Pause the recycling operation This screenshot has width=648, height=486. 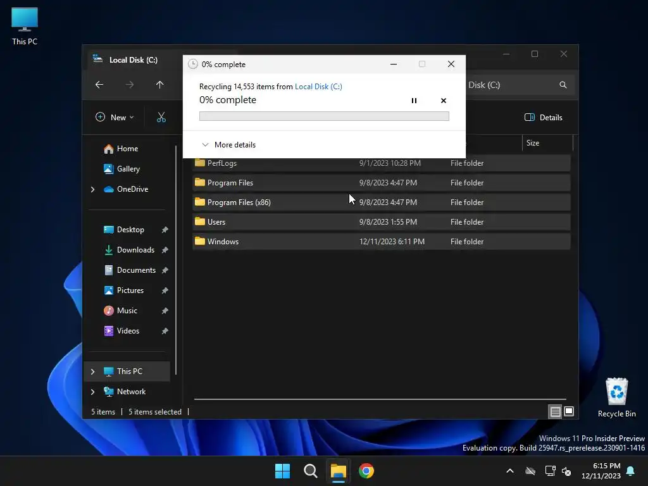[x=414, y=101]
